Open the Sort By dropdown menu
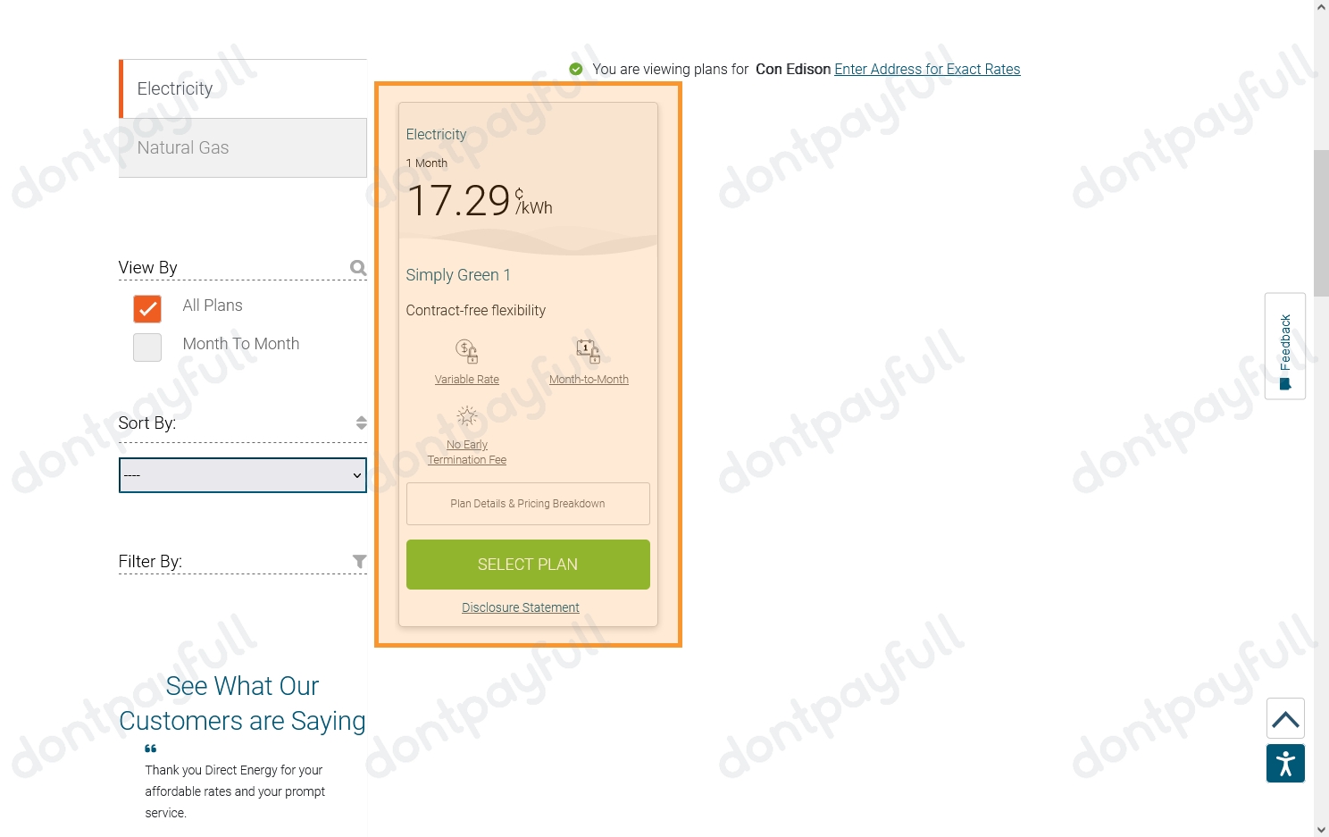This screenshot has height=837, width=1329. [243, 475]
